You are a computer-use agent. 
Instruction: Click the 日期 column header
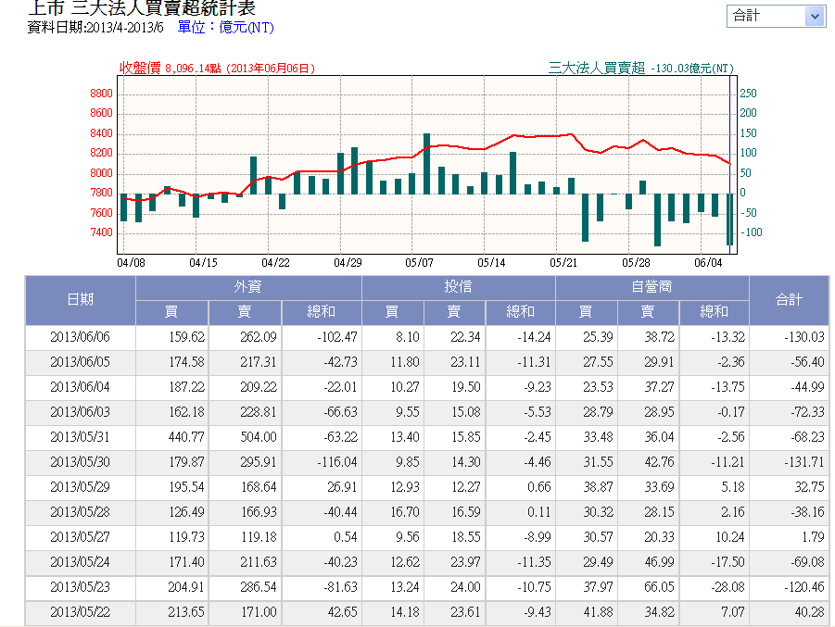[x=81, y=300]
